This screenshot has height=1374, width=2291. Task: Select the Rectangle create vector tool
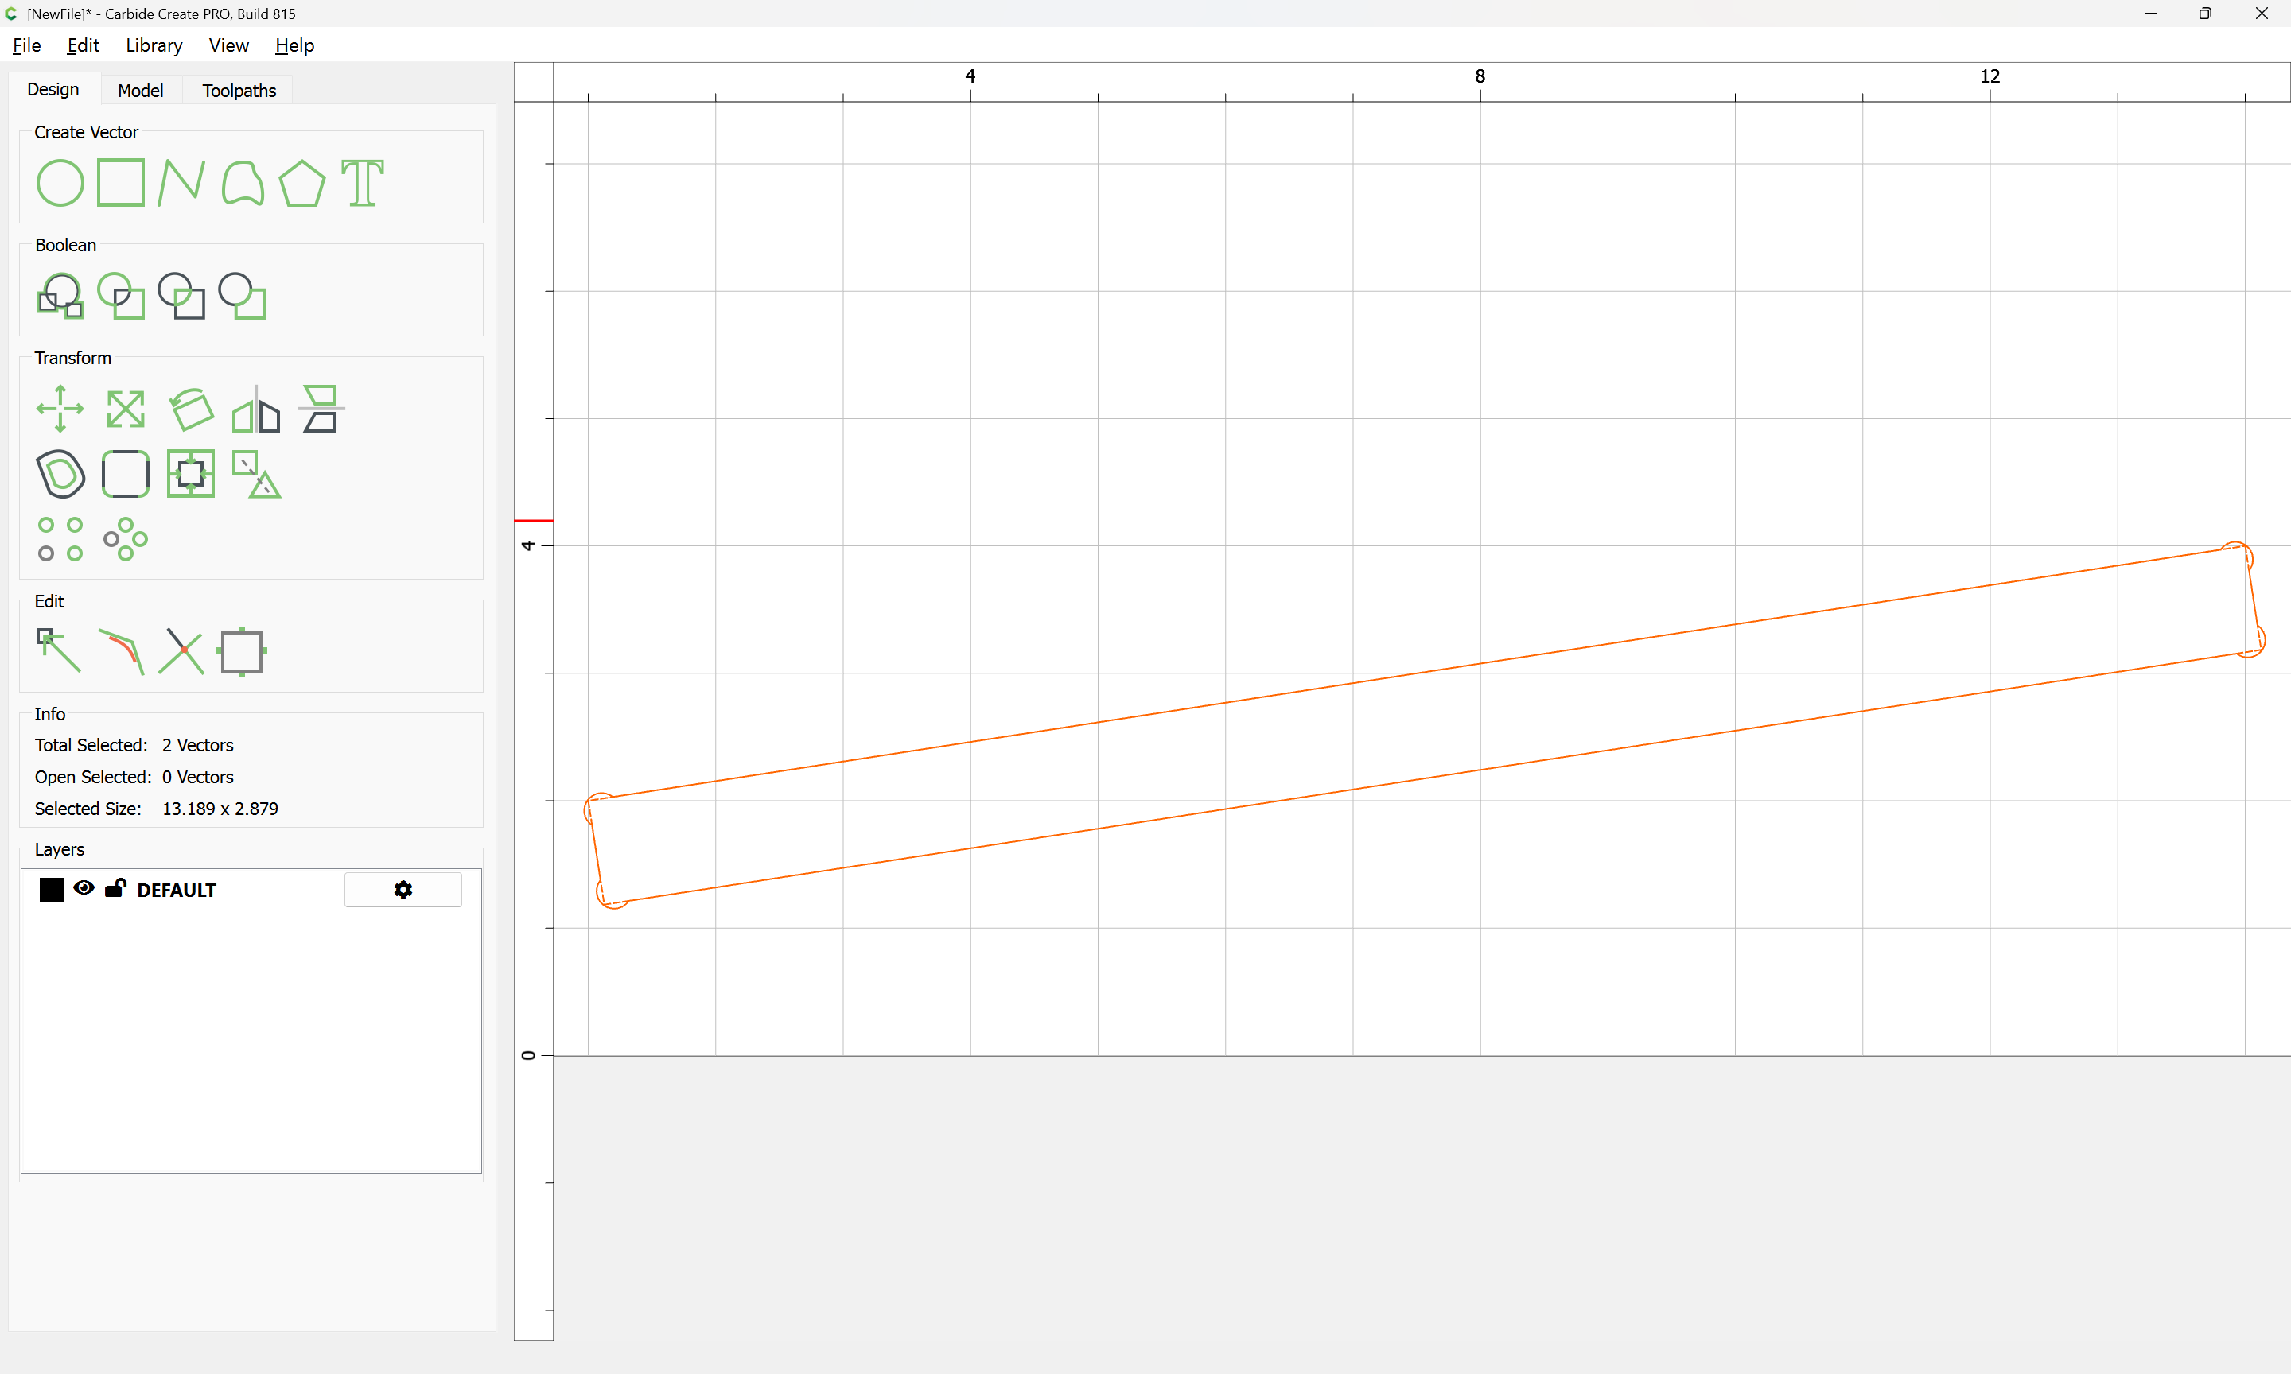click(x=121, y=182)
